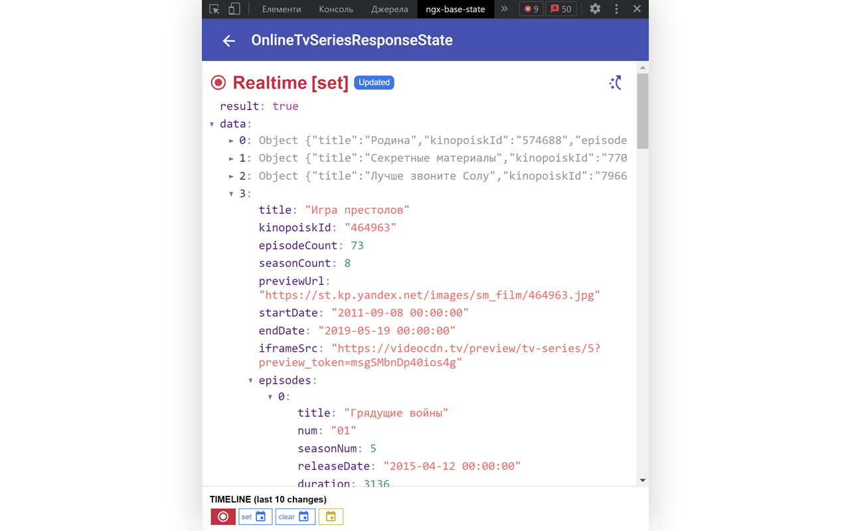Select the 'clear' timeline entry
850x531 pixels.
pos(295,516)
